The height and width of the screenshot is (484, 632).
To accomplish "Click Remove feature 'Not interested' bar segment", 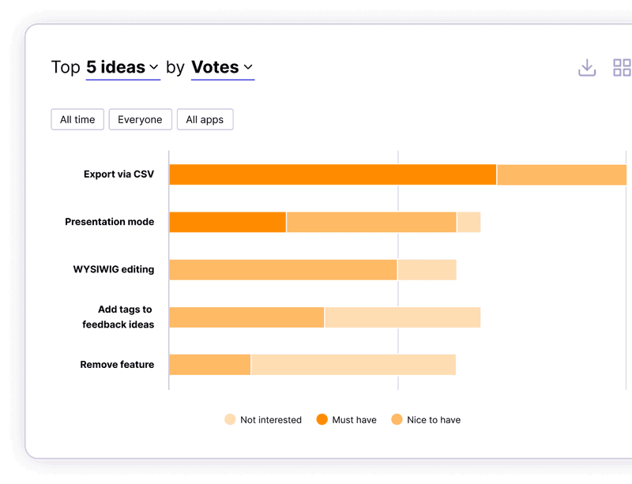I will tap(353, 365).
